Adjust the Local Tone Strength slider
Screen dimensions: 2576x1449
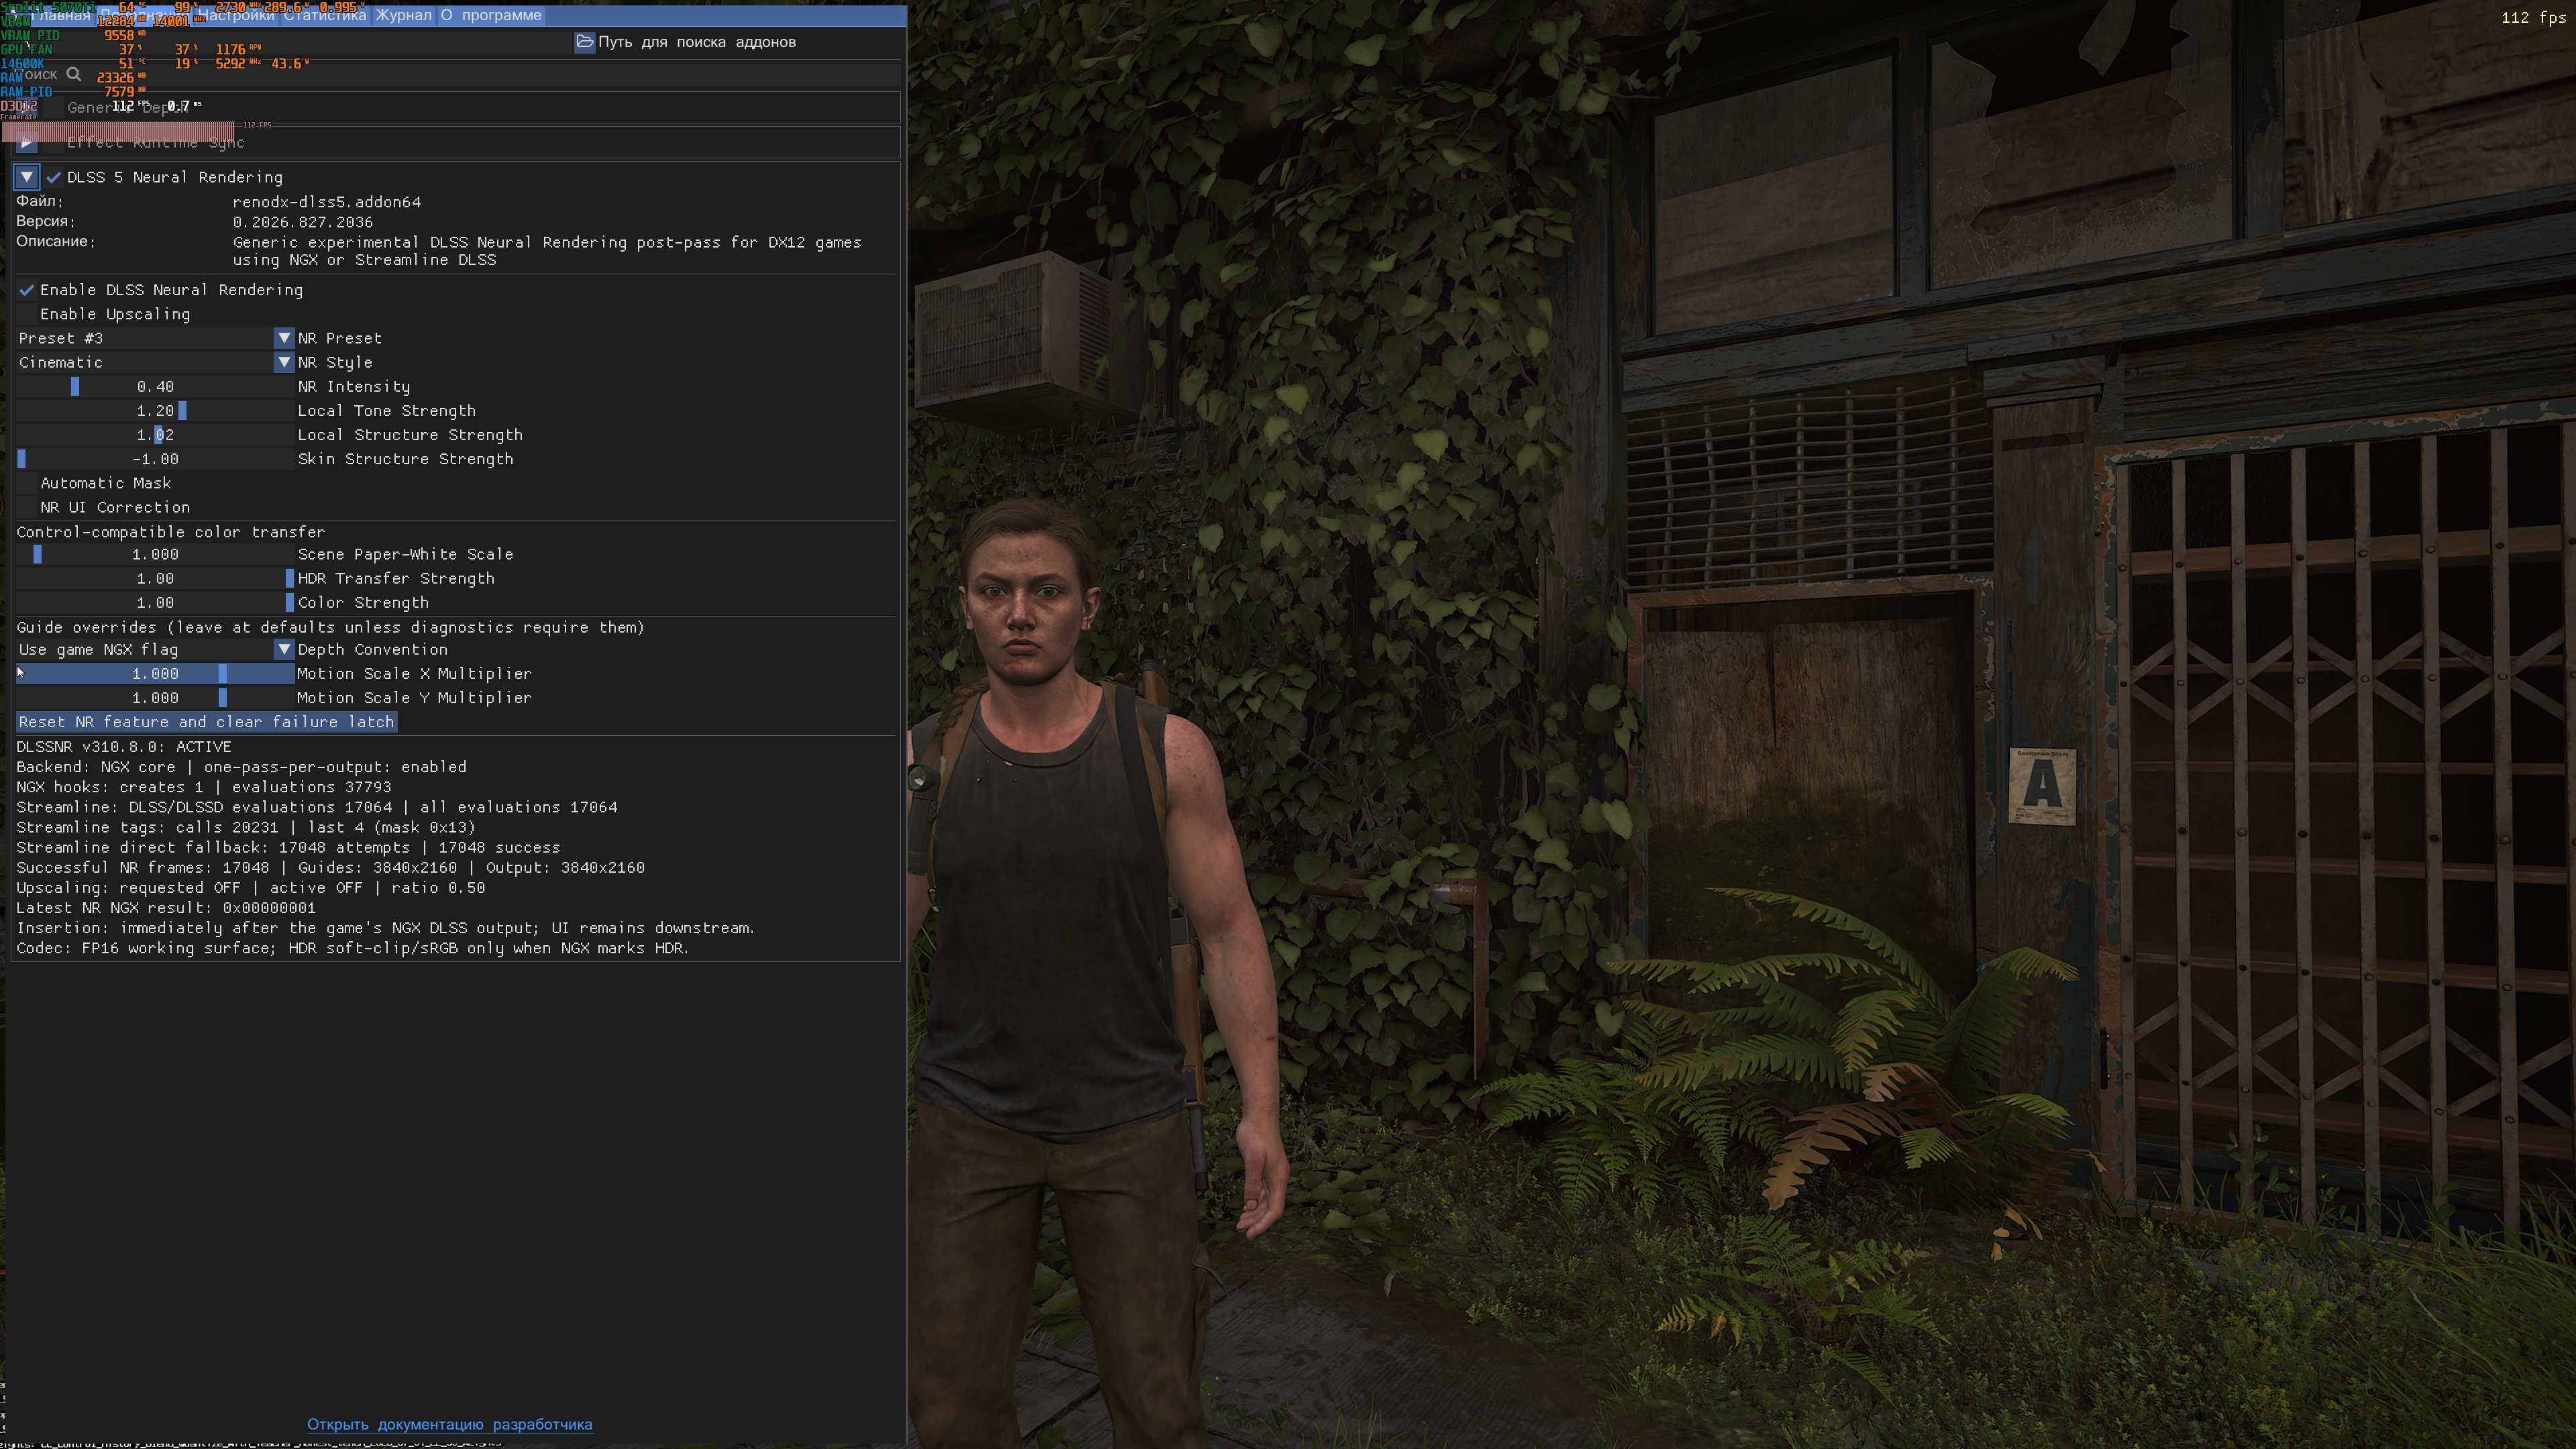(x=155, y=410)
